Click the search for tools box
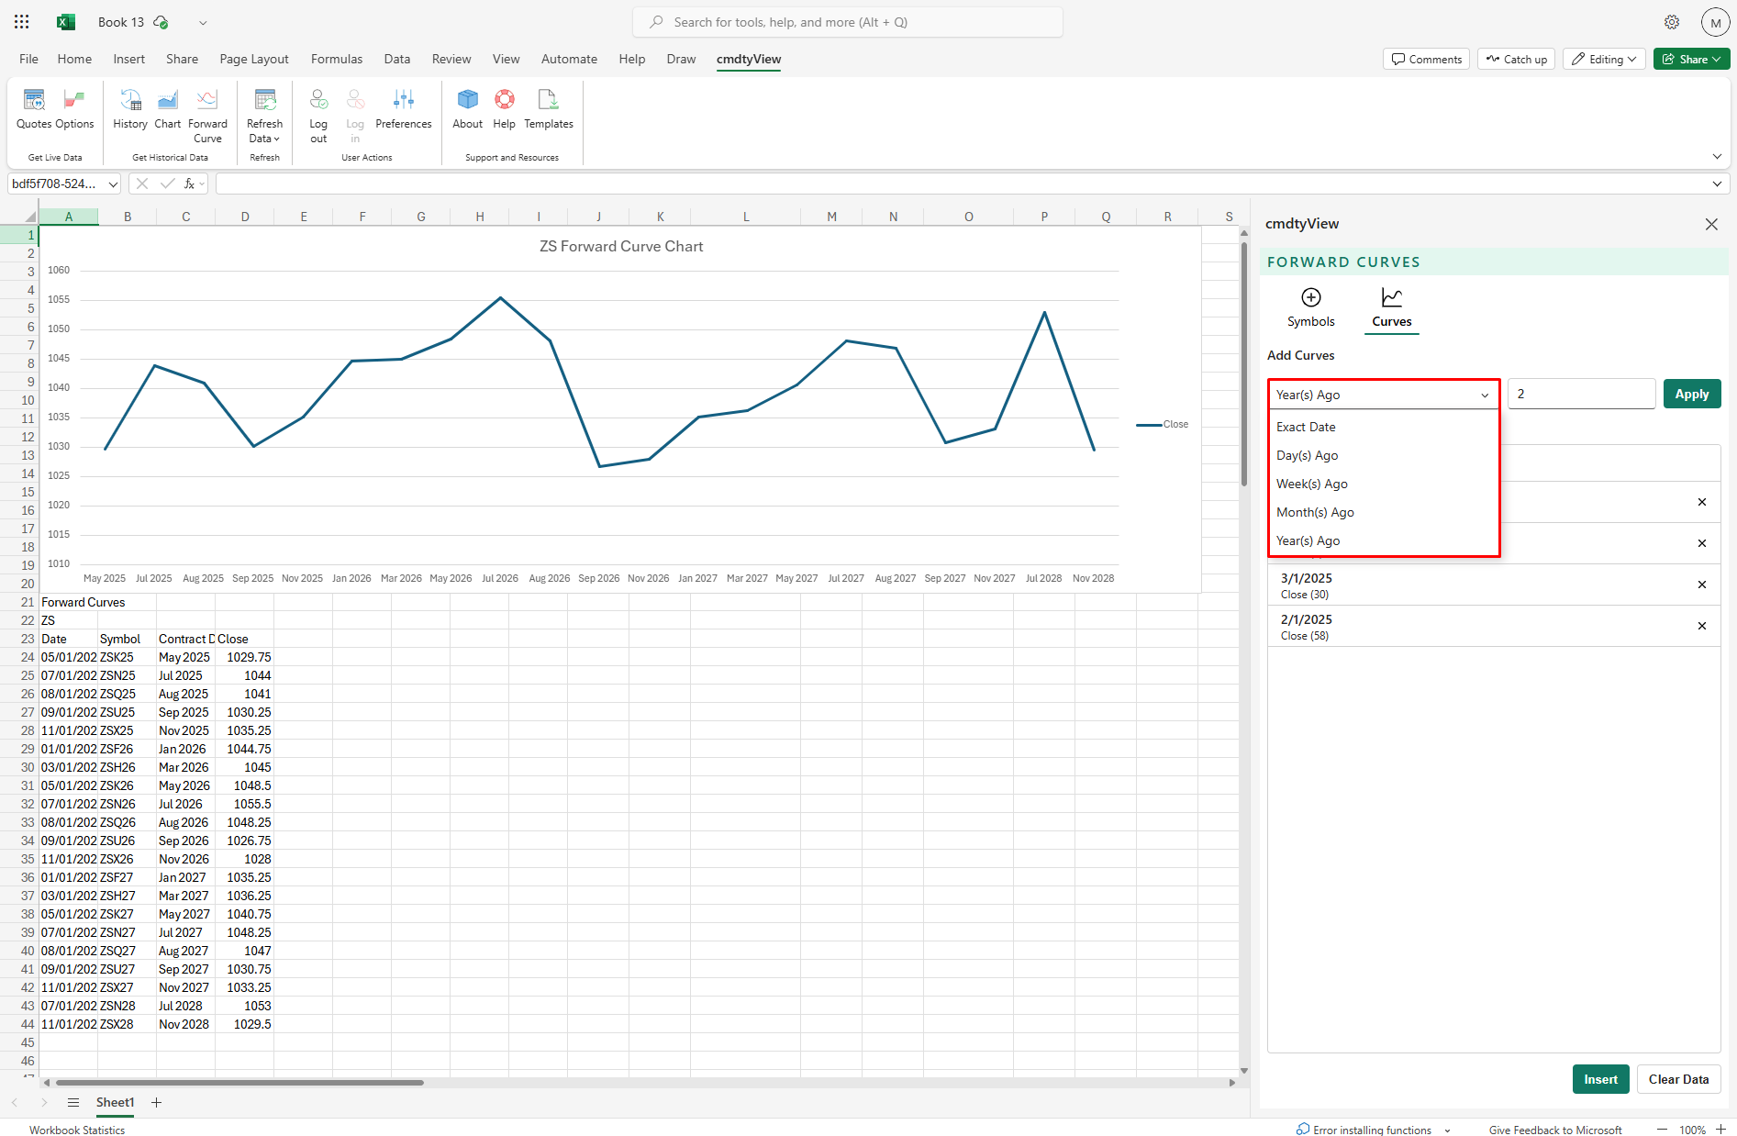The height and width of the screenshot is (1136, 1737). [x=848, y=22]
